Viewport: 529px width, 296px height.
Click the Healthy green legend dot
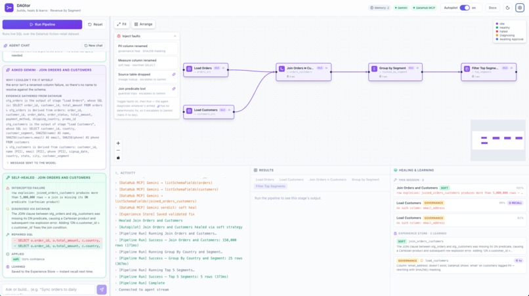(497, 28)
